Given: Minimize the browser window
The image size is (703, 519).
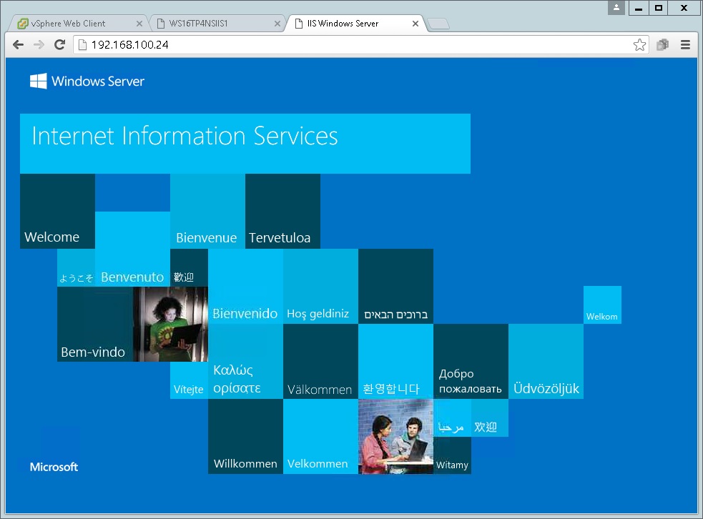Looking at the screenshot, I should [639, 8].
